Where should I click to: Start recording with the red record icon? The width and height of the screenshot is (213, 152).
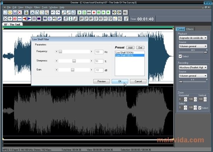[94, 12]
